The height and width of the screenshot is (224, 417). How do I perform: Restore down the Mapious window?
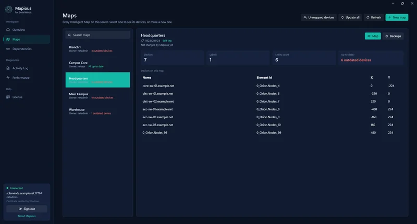402,4
